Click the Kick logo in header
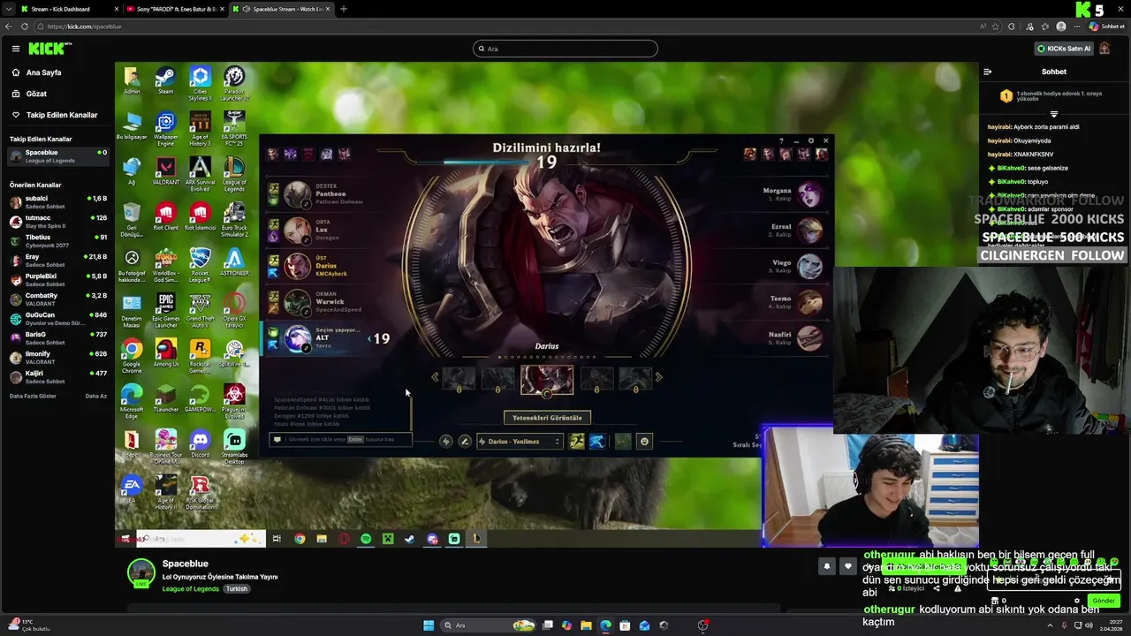The height and width of the screenshot is (636, 1131). (x=45, y=49)
